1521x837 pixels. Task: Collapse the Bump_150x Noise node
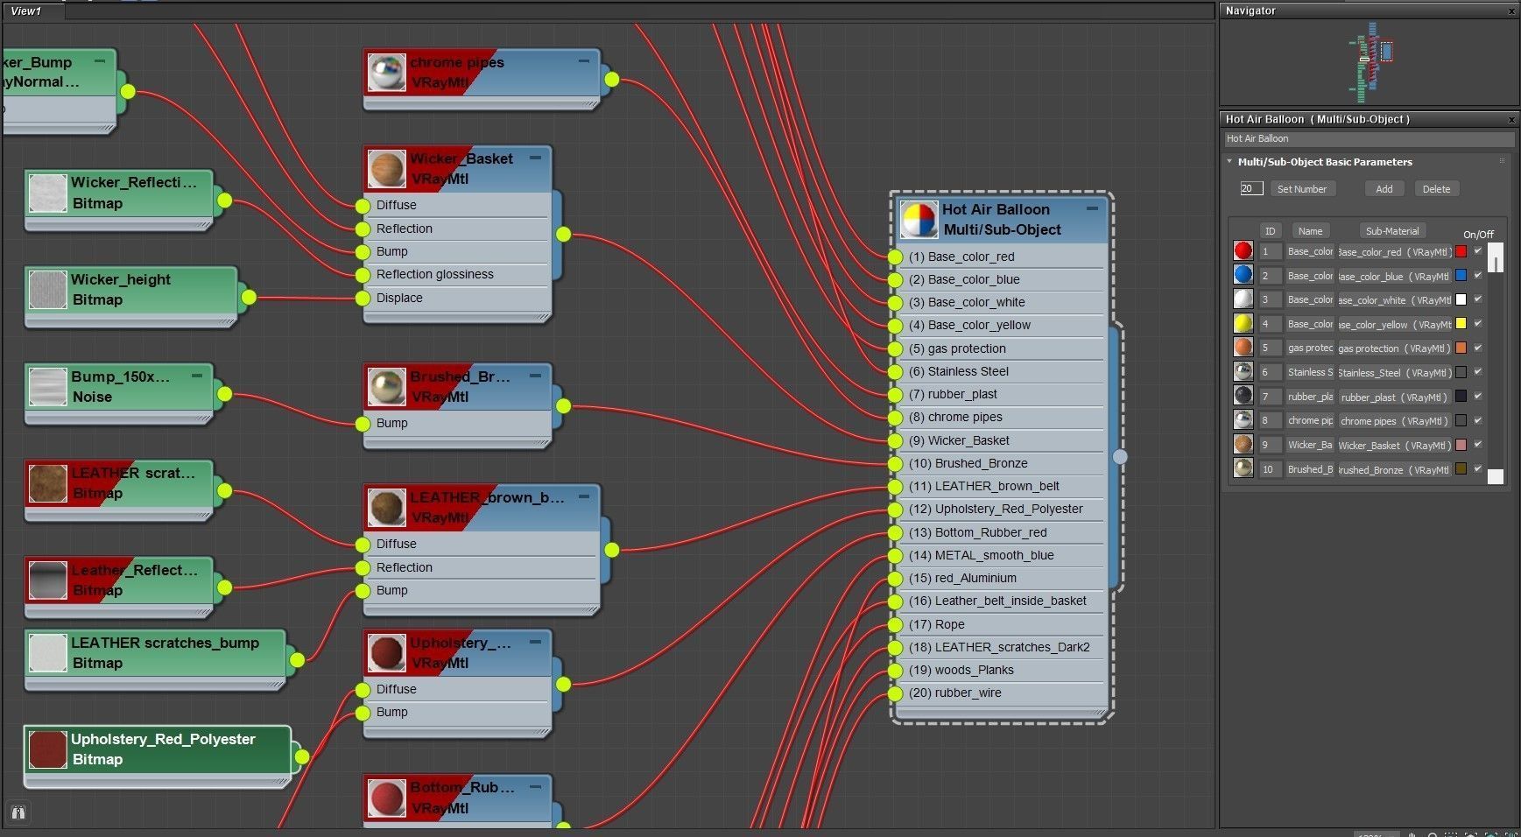(x=197, y=376)
